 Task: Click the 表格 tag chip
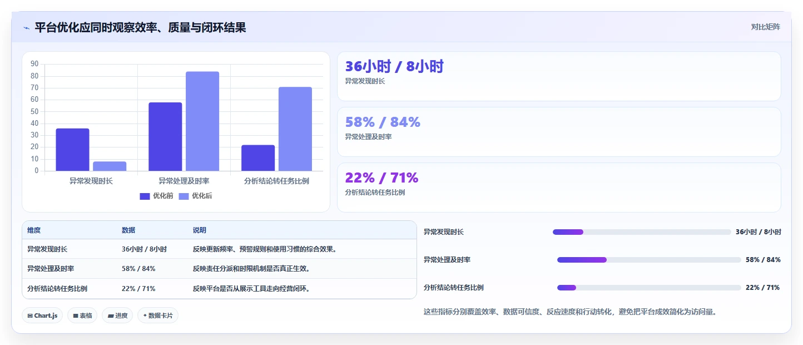82,316
